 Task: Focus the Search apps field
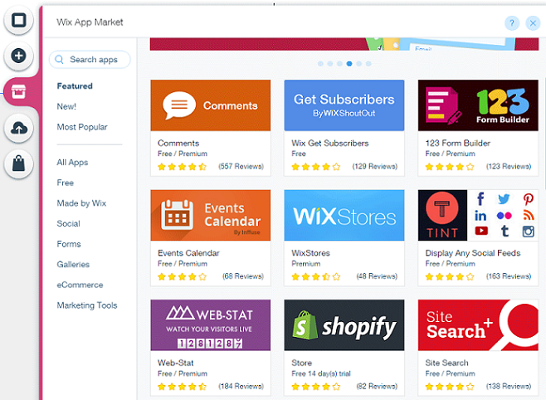[x=90, y=60]
